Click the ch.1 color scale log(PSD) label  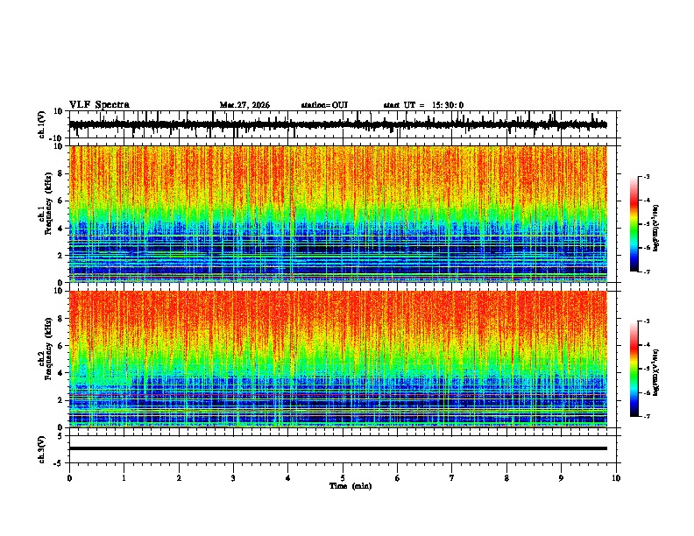coord(655,229)
